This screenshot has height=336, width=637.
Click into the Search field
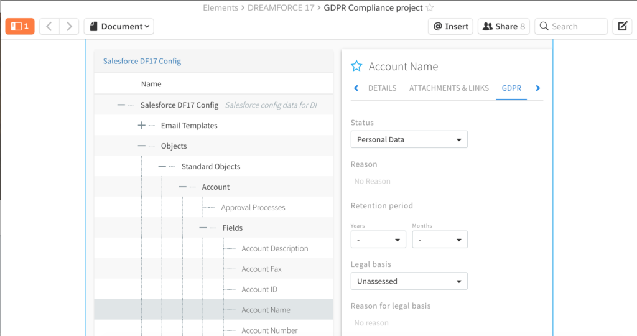click(x=570, y=26)
